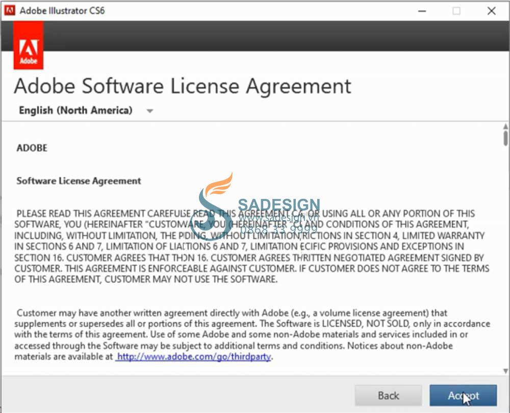This screenshot has width=510, height=413.
Task: Click the maximize window button
Action: pos(456,11)
